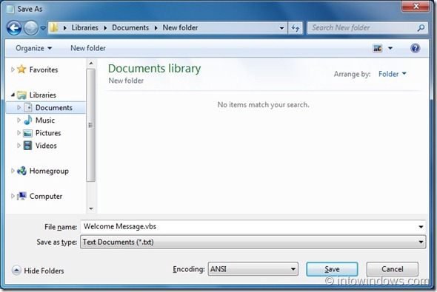Expand the Computer tree node
Screen dimensions: 437x292
(13, 196)
